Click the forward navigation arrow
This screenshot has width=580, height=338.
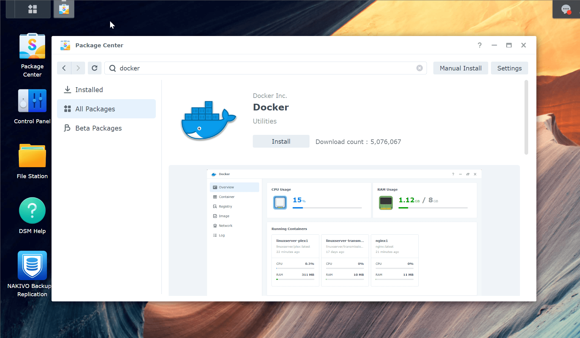(x=78, y=68)
